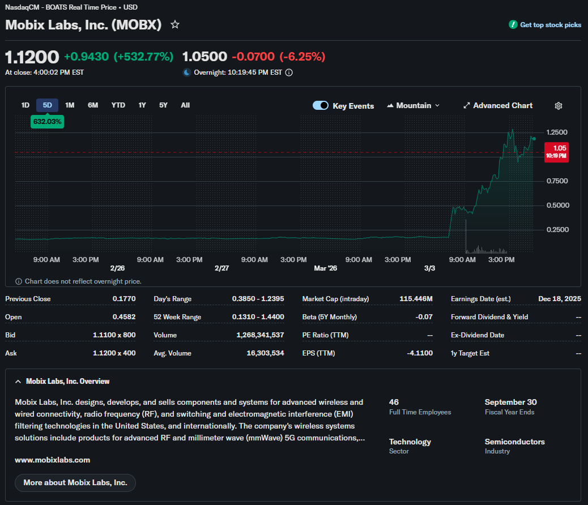Click the Dec 18, 2025 earnings date
The width and height of the screenshot is (588, 505).
560,299
